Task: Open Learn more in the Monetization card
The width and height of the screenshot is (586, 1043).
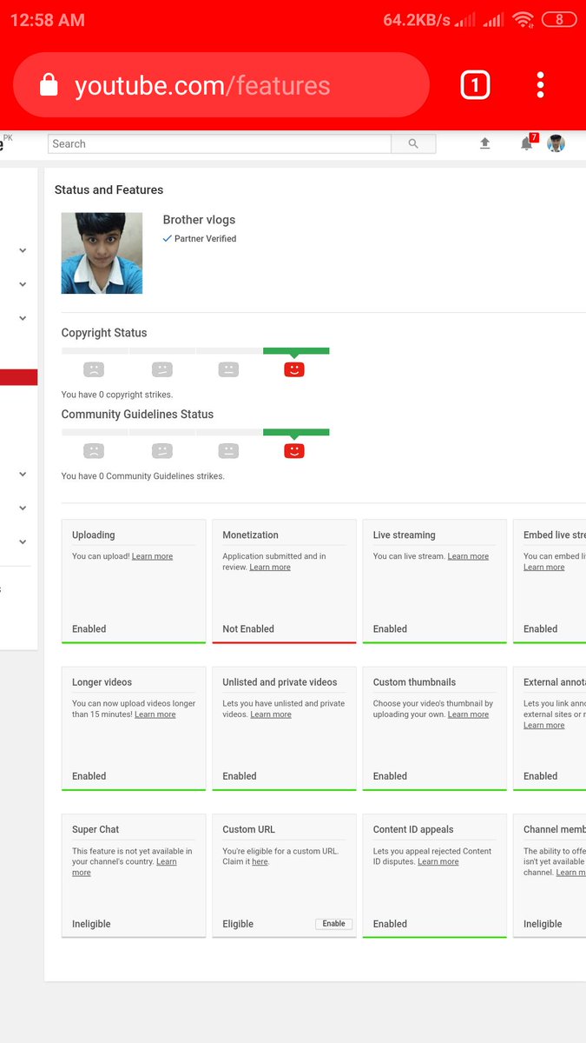Action: click(x=270, y=568)
